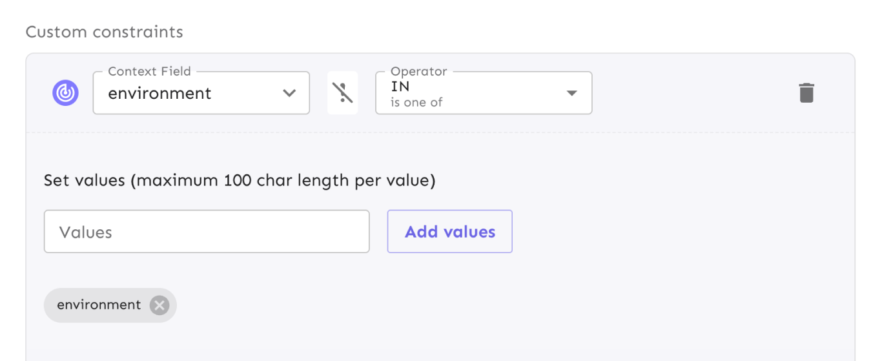Delete the constraint using the trash icon

(x=806, y=93)
